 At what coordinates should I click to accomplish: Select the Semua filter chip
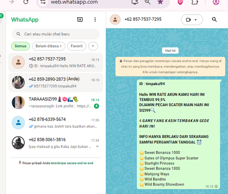(21, 46)
